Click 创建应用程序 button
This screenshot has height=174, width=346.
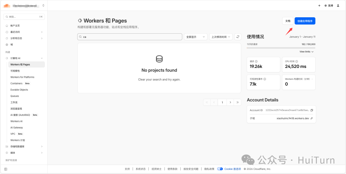305,21
